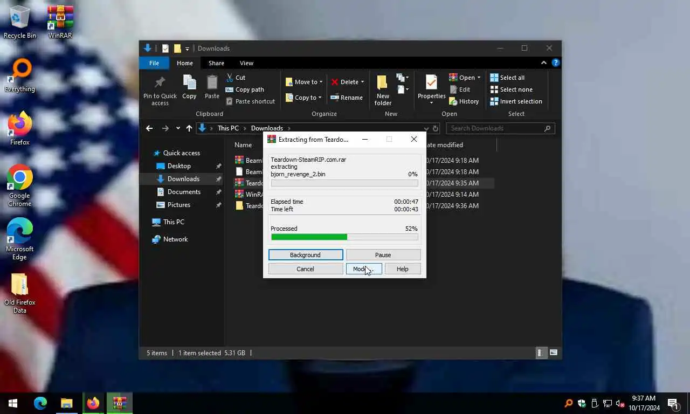Click Select none in the ribbon
This screenshot has height=414, width=690.
[511, 89]
